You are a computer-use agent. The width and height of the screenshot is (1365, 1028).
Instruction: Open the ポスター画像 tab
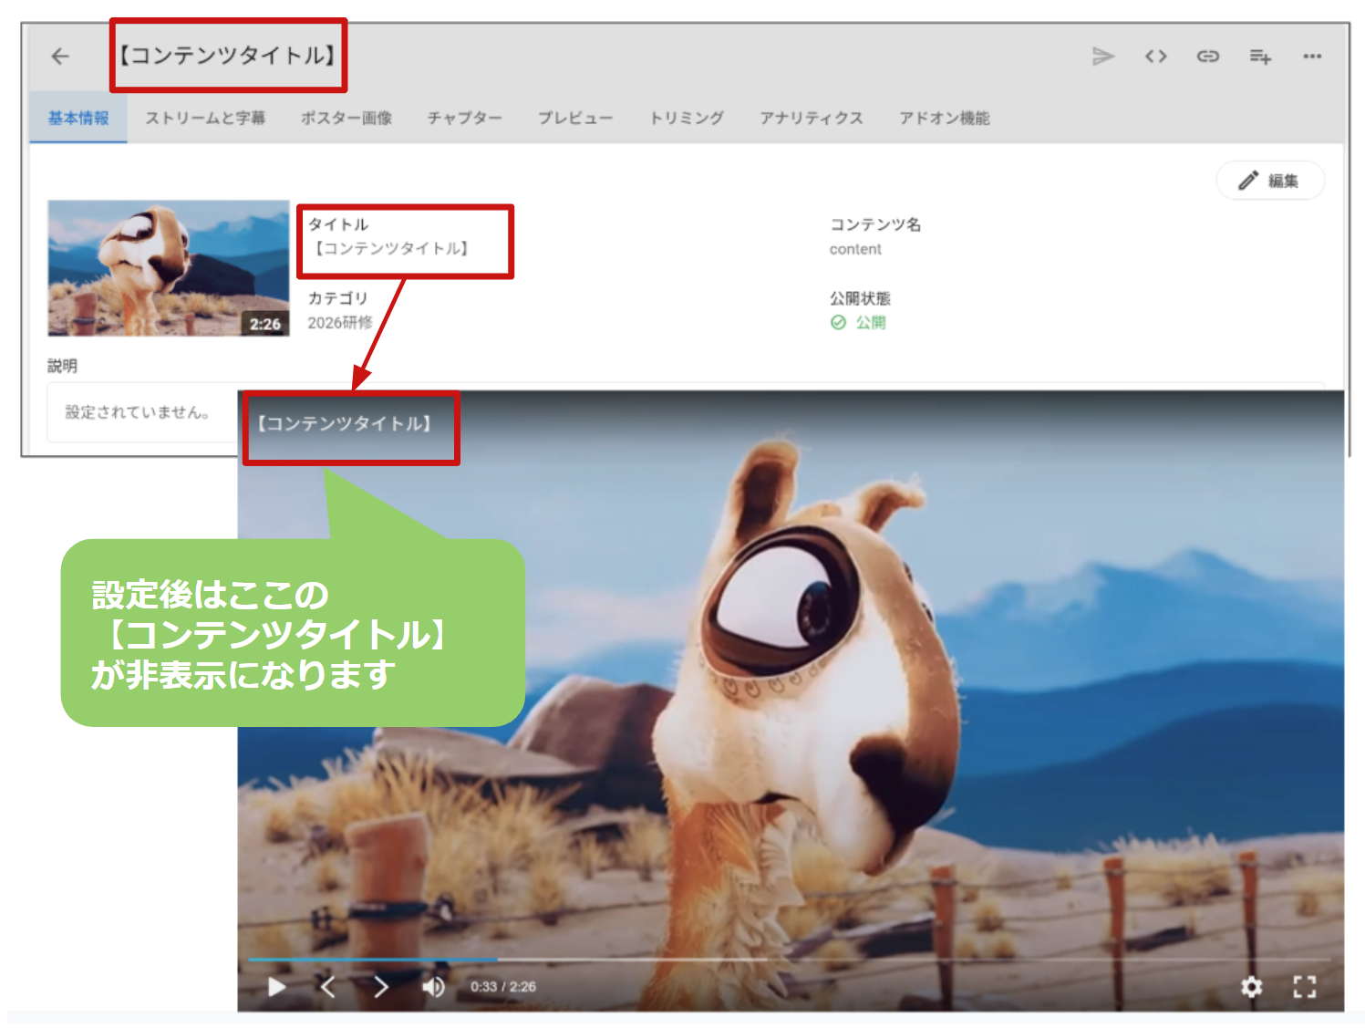[346, 118]
